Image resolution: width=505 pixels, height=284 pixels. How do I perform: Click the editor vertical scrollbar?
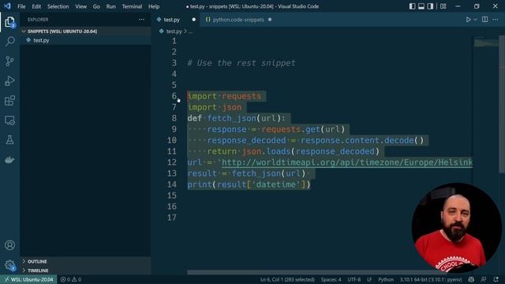(502, 103)
